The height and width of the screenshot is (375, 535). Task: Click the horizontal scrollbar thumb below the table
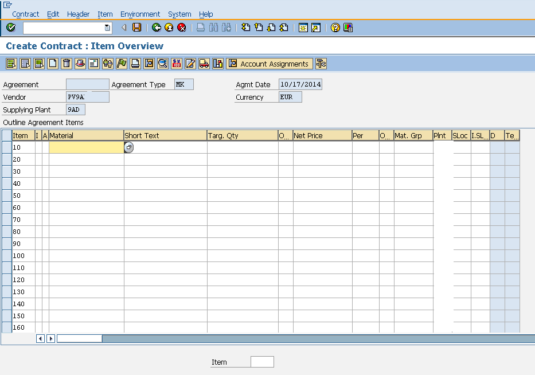(x=80, y=338)
